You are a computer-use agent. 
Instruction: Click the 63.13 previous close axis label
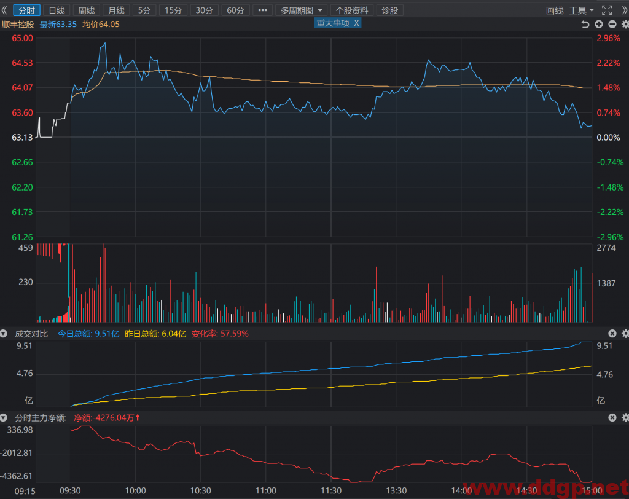click(22, 138)
